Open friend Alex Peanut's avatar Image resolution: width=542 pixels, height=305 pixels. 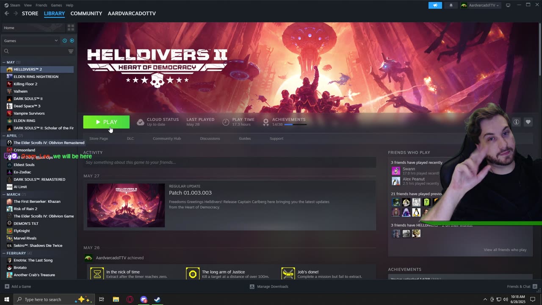[x=396, y=181]
